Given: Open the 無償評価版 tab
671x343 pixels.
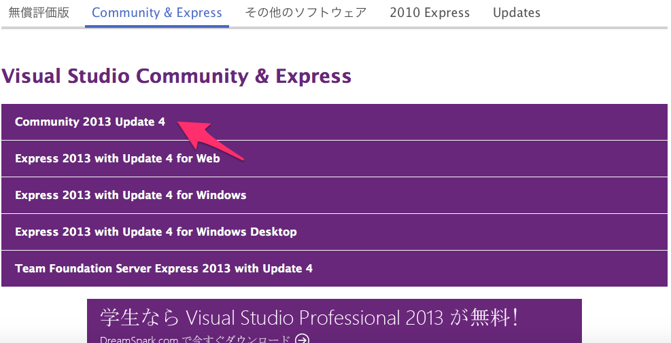Looking at the screenshot, I should click(x=39, y=13).
